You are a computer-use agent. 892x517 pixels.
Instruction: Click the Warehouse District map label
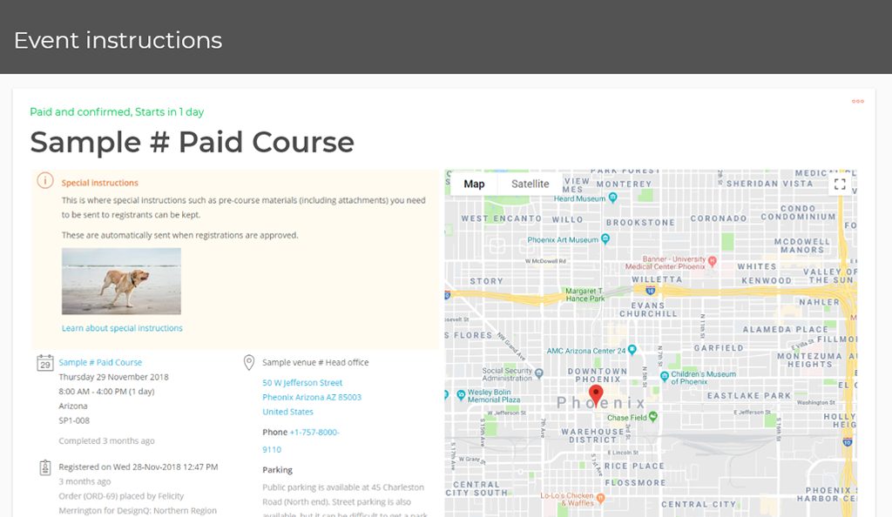592,436
